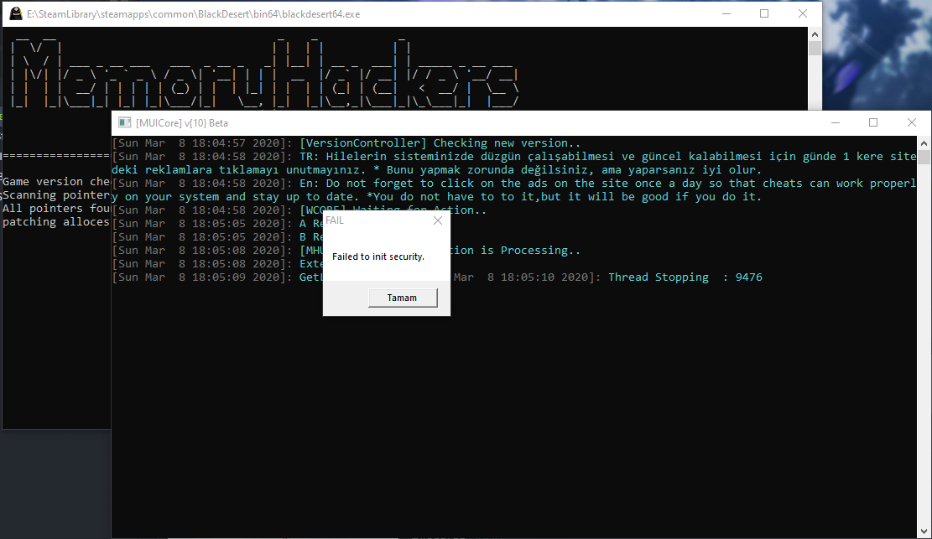Click the "All pointers" line in blackdesert console
The image size is (932, 539).
click(56, 209)
